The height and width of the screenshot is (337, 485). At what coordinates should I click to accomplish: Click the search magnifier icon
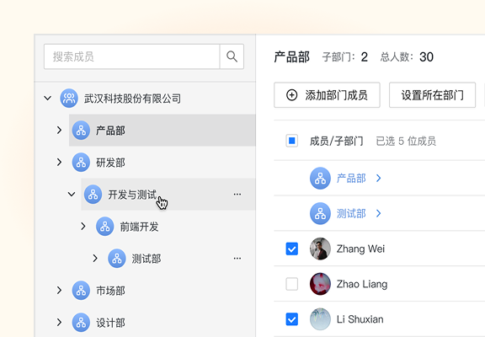click(232, 56)
